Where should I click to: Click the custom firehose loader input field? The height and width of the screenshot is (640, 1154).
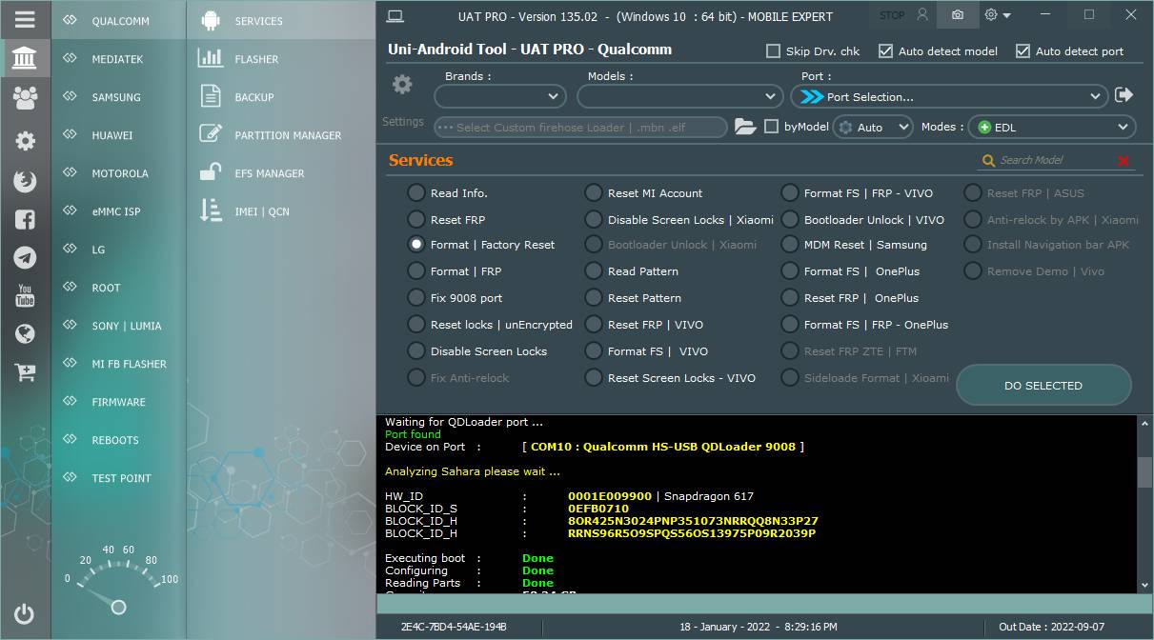coord(580,127)
